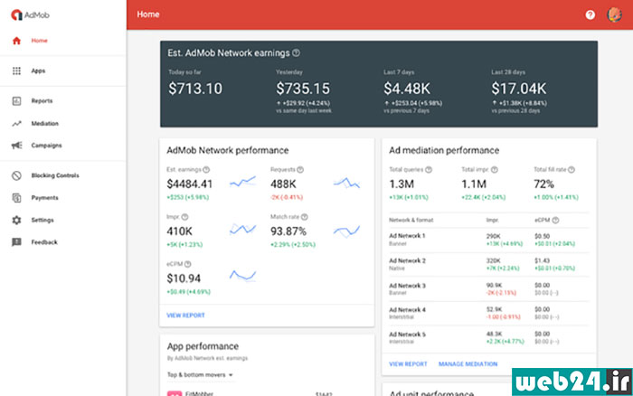Click the help icon next to Match rate

[305, 217]
